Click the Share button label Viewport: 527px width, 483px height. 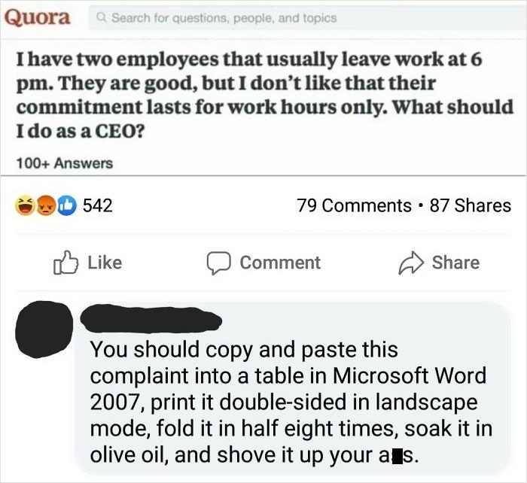point(455,263)
